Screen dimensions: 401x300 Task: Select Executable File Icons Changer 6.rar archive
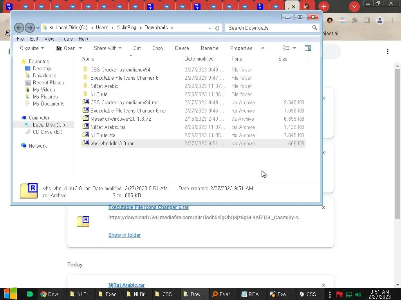pyautogui.click(x=193, y=111)
